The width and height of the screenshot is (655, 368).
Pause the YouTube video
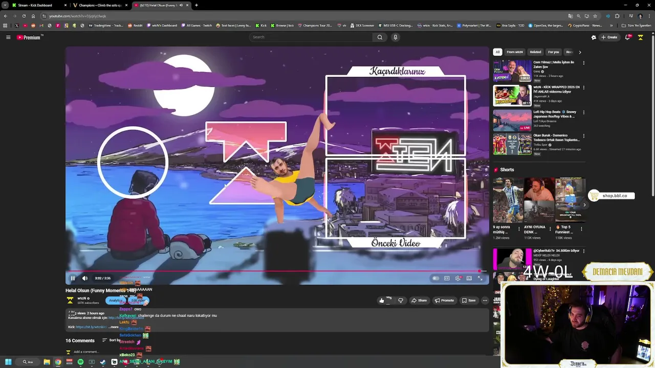(x=73, y=278)
